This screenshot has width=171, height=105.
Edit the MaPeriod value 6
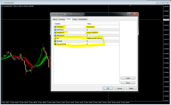pyautogui.click(x=103, y=30)
